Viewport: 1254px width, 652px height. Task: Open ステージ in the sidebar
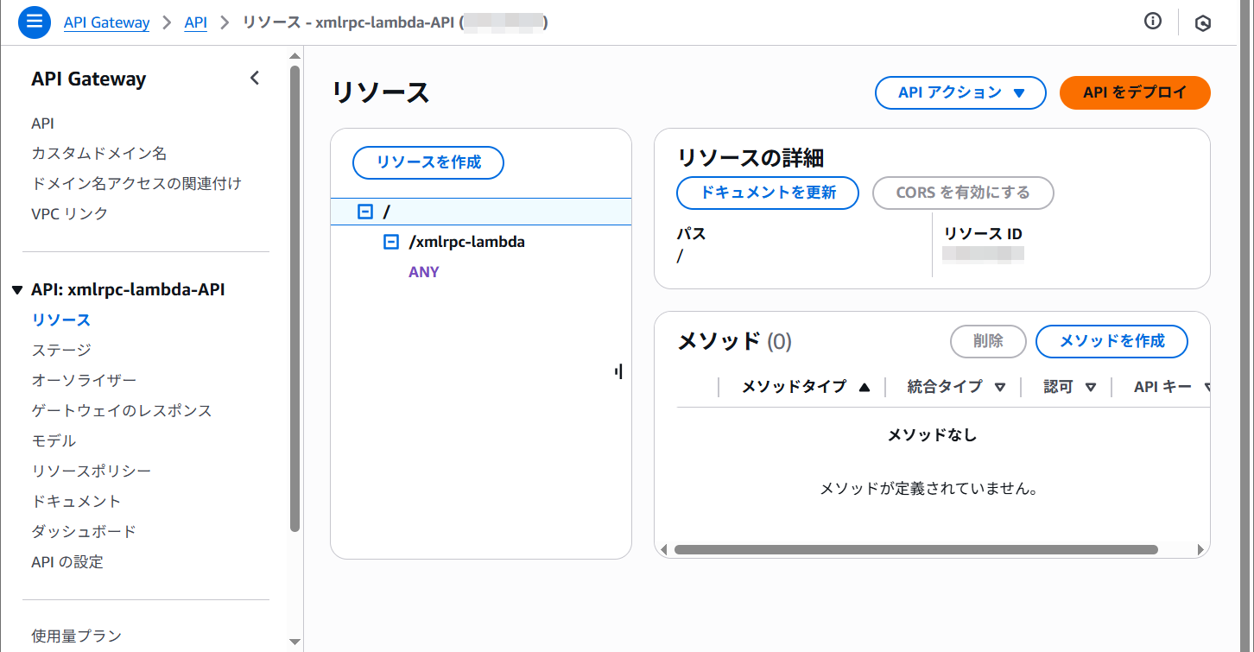coord(61,350)
